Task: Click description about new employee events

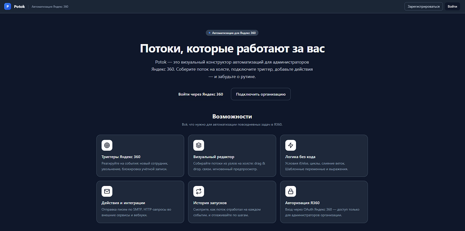Action: 135,166
